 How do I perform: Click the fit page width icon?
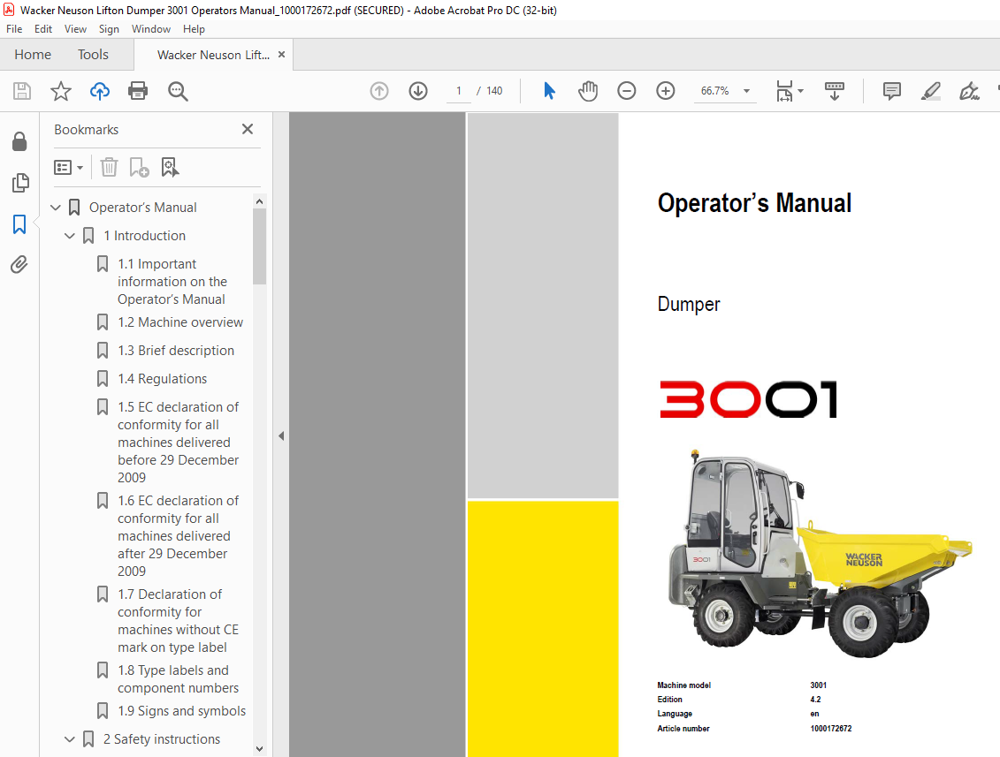point(784,91)
